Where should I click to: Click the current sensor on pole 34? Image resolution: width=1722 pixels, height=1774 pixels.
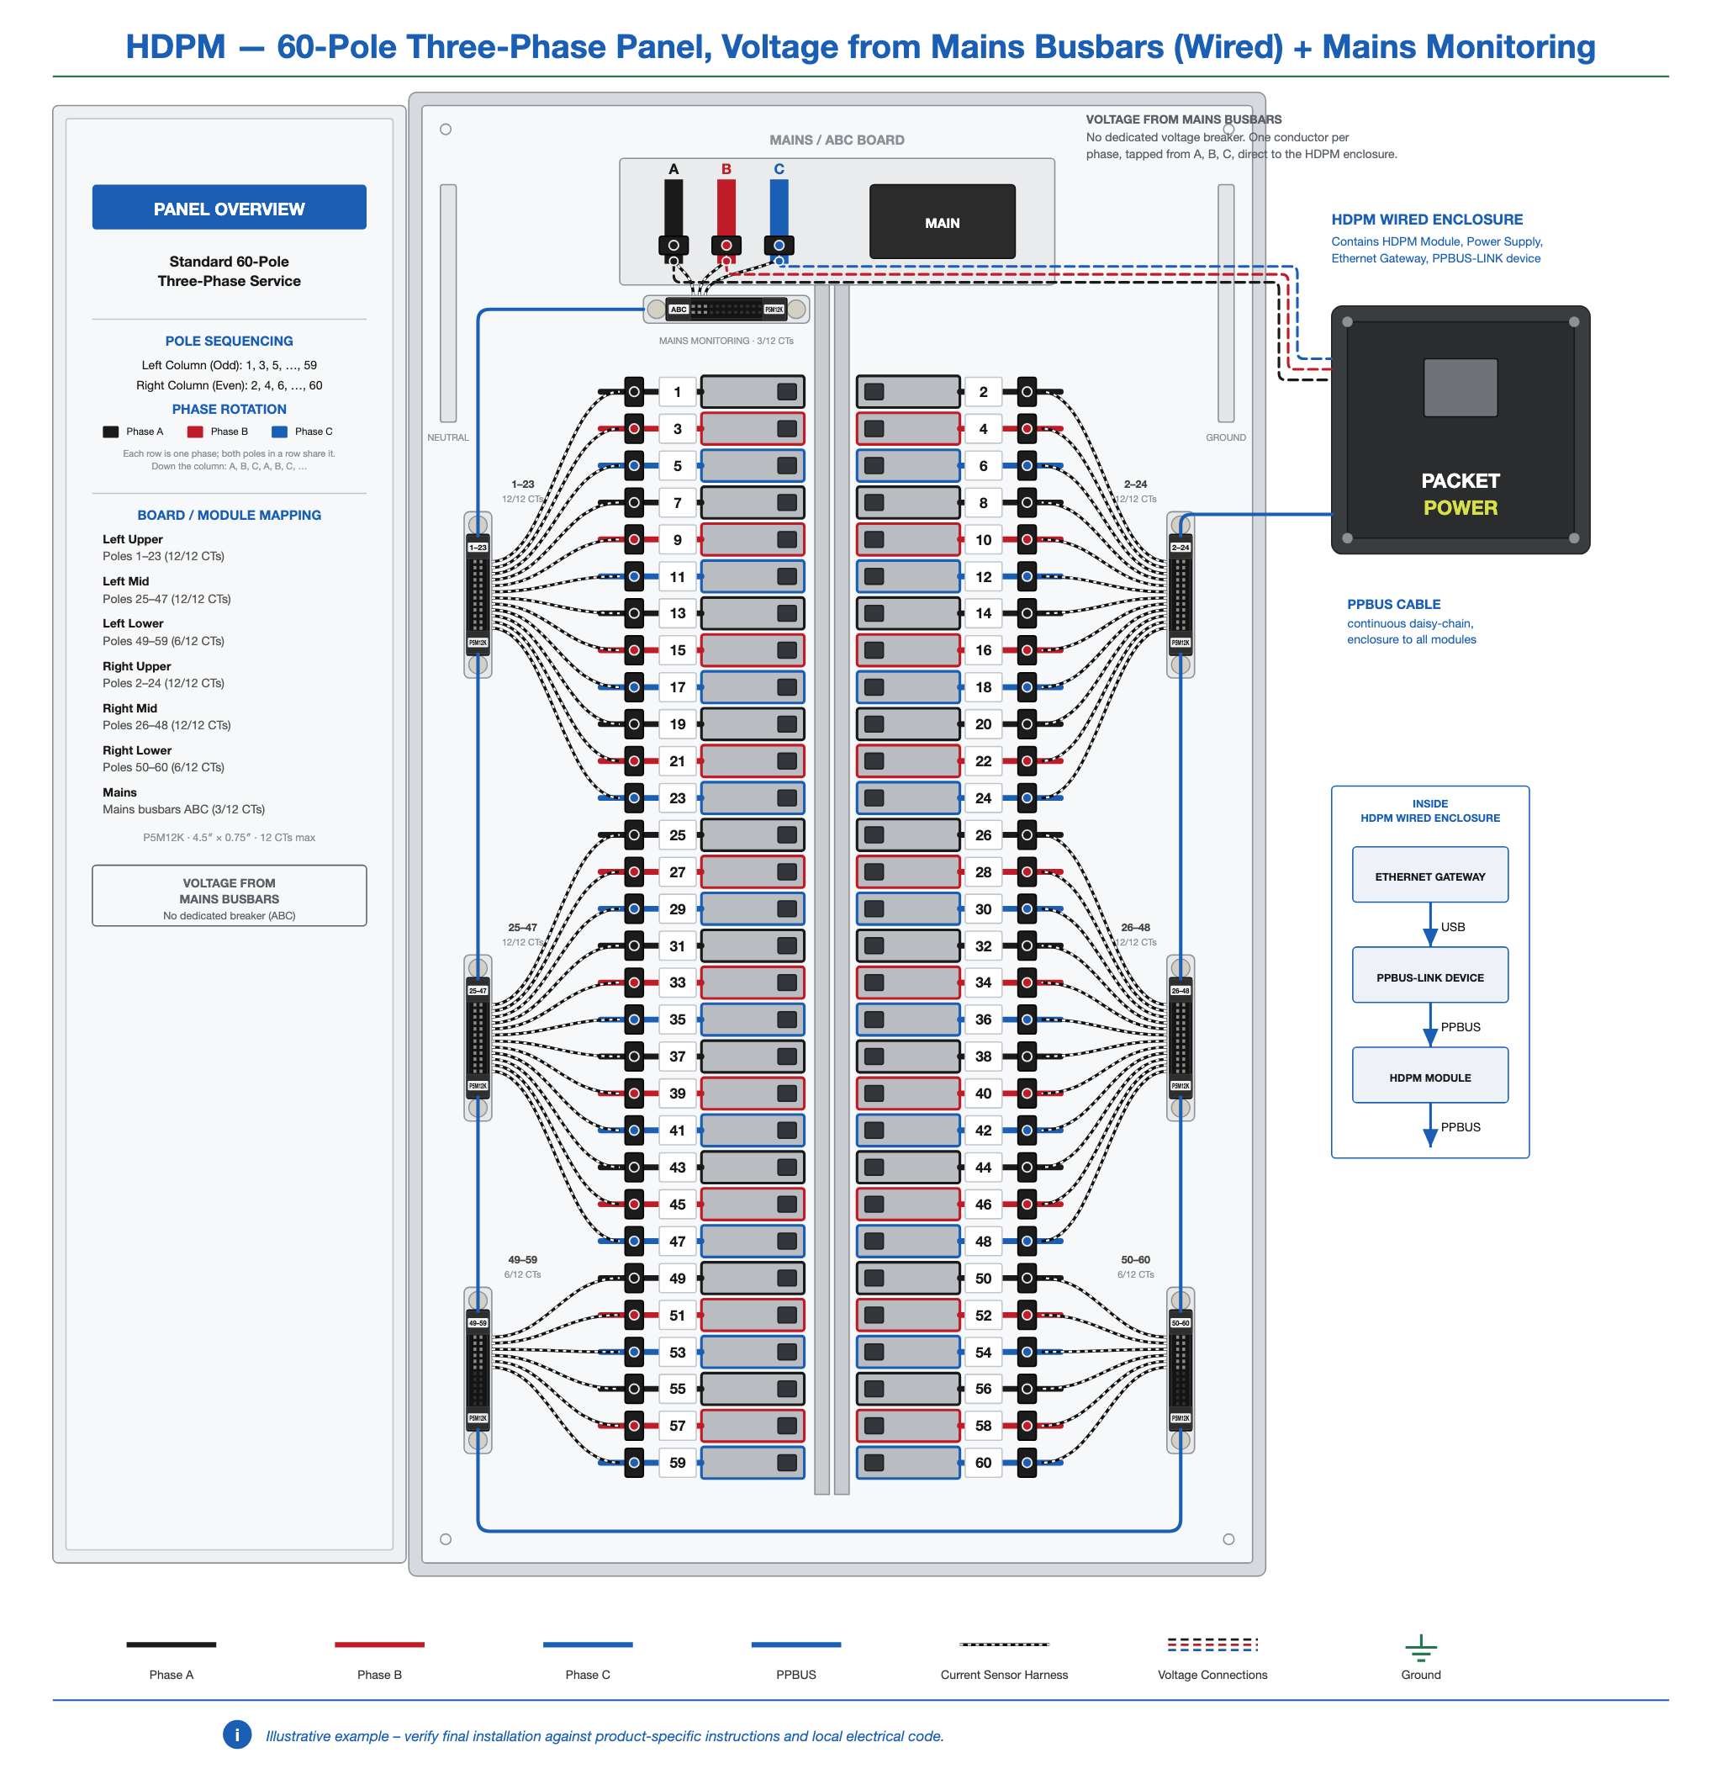tap(1026, 982)
